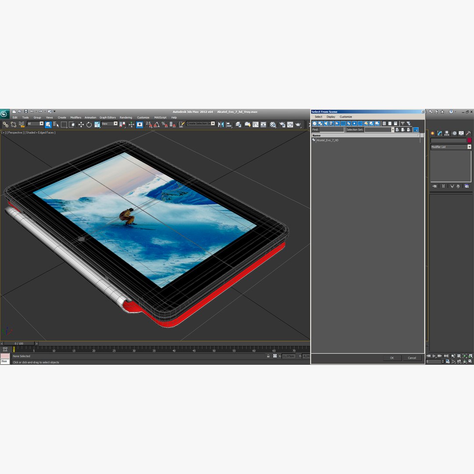Toggle 2.5D Snaps
The height and width of the screenshot is (474, 474).
pos(149,124)
